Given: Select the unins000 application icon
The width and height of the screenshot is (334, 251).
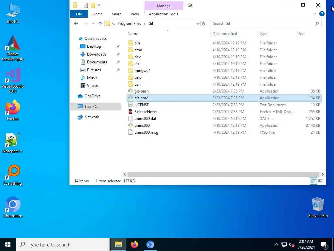Looking at the screenshot, I should [x=130, y=125].
